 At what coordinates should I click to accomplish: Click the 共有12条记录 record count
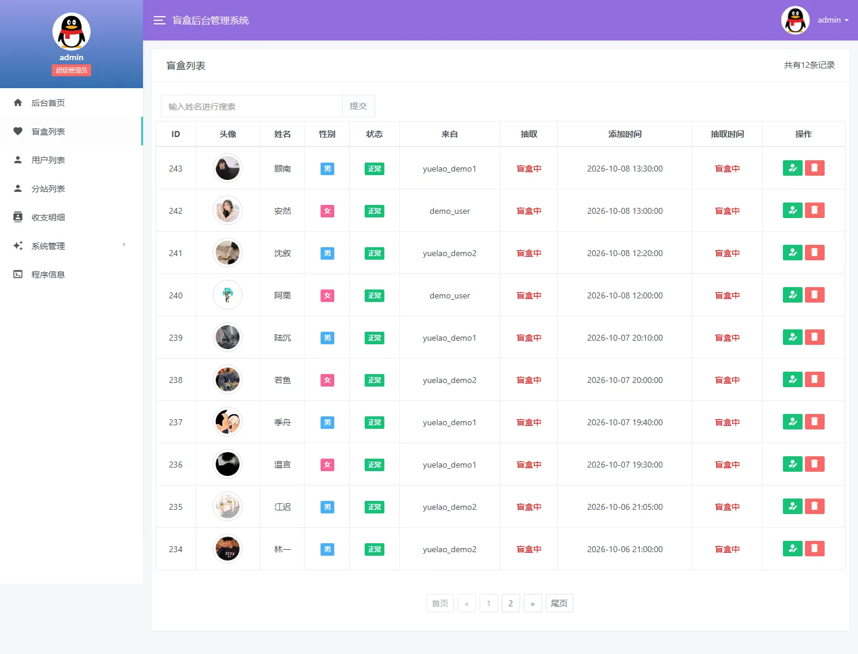coord(809,65)
